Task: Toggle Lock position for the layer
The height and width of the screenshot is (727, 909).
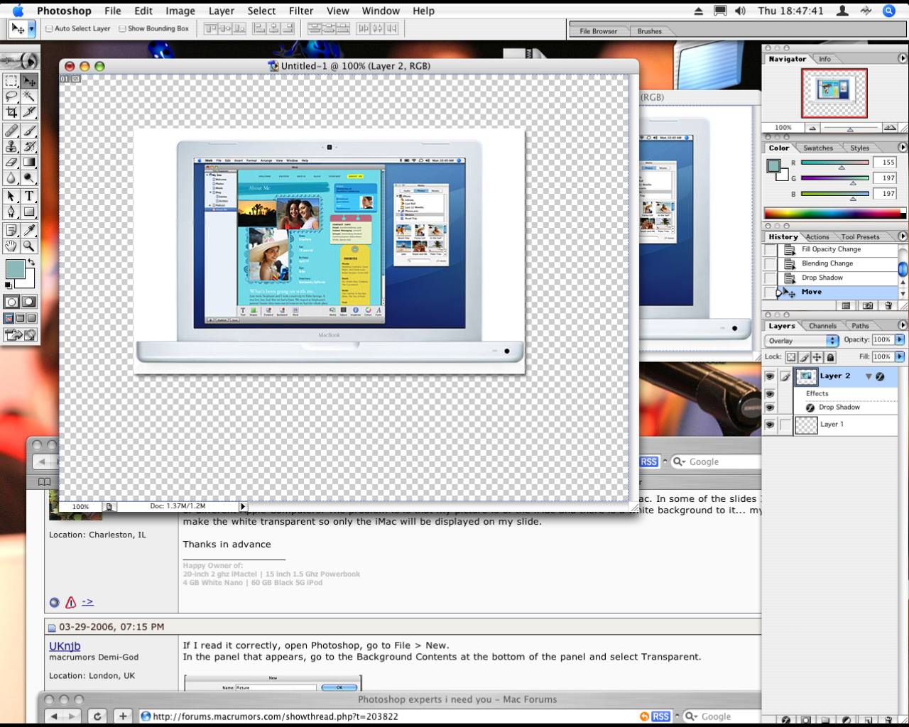Action: [x=817, y=357]
